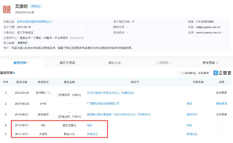Open the 网易 related institution link
The width and height of the screenshot is (233, 143).
coord(189,125)
